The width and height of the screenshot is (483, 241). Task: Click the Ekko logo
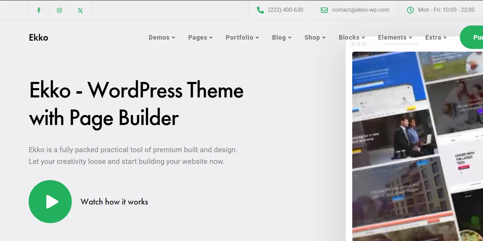[39, 38]
